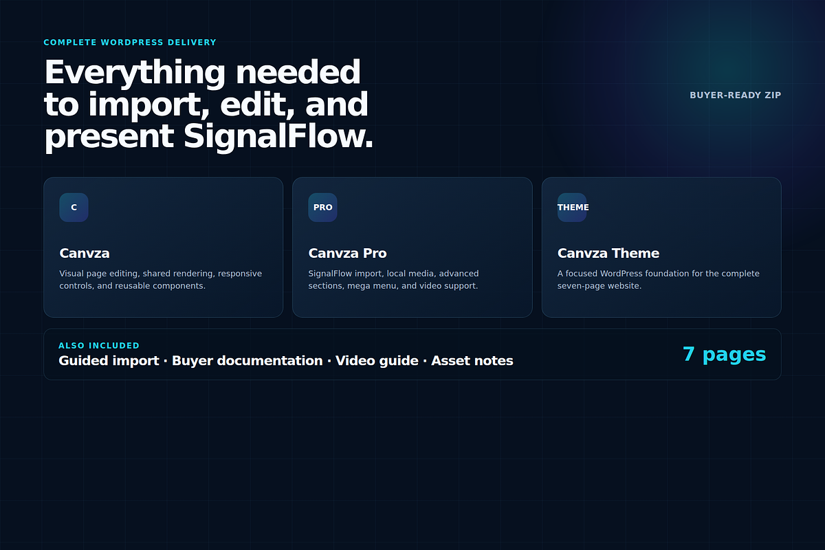Click the "BUYER-READY ZIP" label

[x=736, y=95]
